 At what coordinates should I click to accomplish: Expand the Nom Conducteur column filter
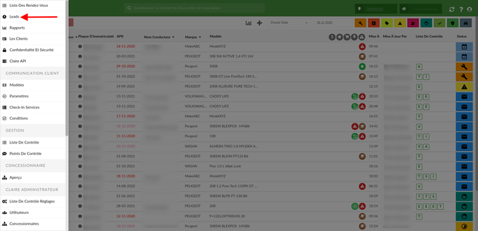[x=173, y=37]
